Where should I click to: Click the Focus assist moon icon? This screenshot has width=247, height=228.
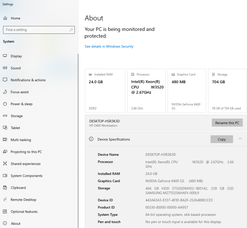tap(5, 92)
